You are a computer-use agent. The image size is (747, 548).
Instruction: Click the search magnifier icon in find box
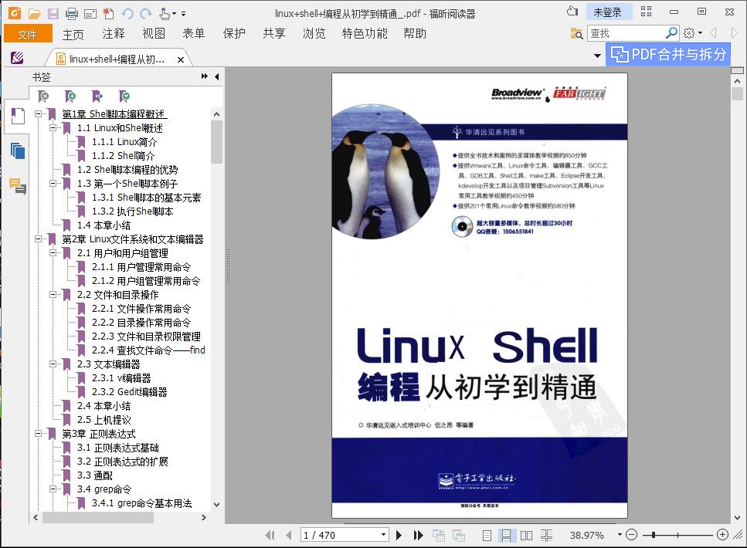pos(671,33)
